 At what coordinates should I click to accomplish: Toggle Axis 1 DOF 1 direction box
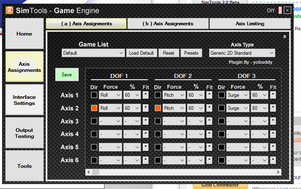pos(94,95)
